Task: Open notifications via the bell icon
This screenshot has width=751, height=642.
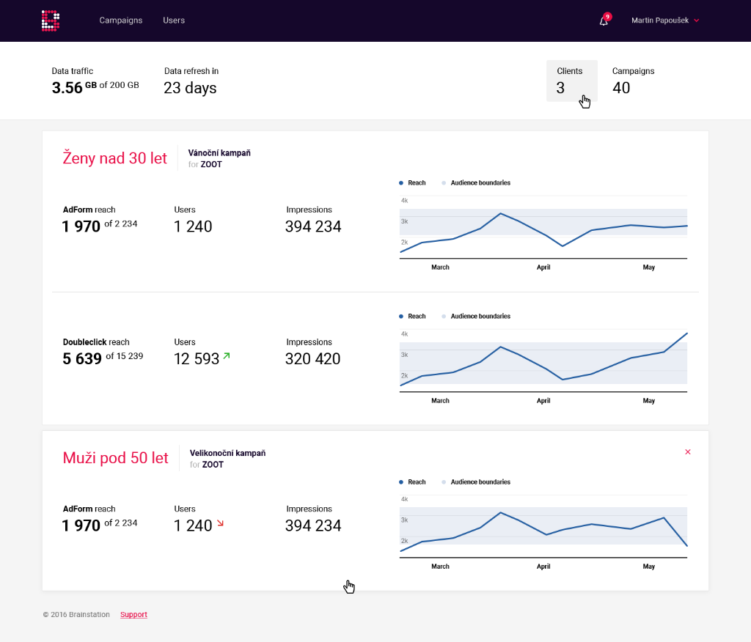Action: coord(601,22)
